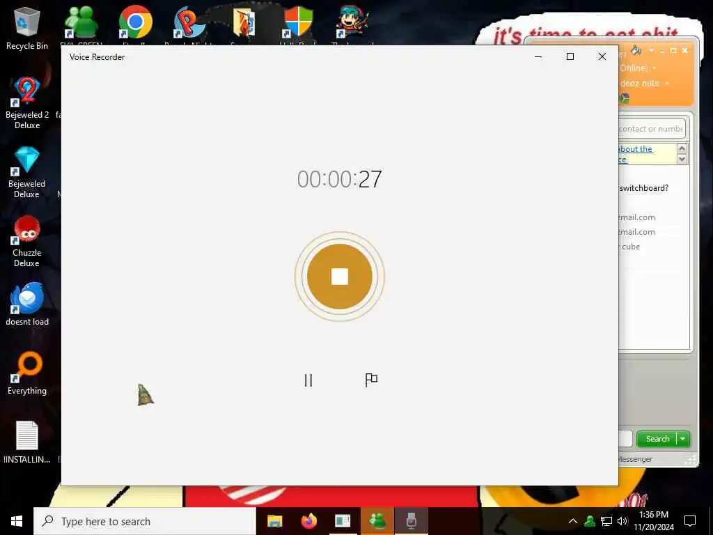Open the Windows shield desktop shortcut

pos(298,23)
